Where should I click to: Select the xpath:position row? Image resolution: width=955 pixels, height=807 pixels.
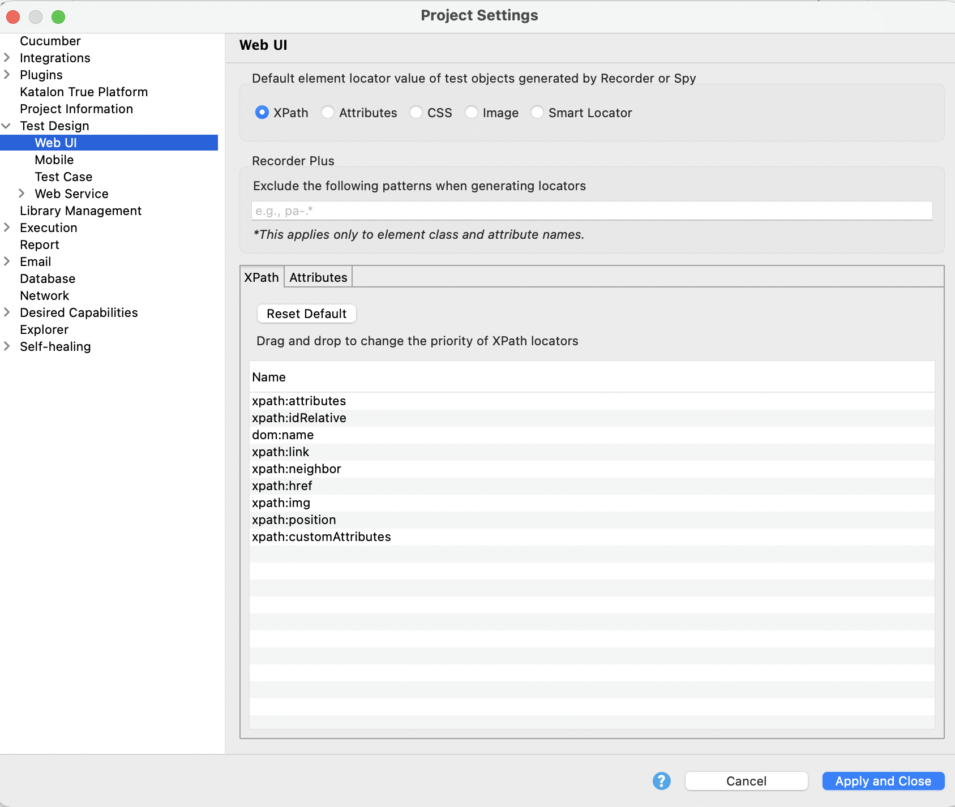592,520
